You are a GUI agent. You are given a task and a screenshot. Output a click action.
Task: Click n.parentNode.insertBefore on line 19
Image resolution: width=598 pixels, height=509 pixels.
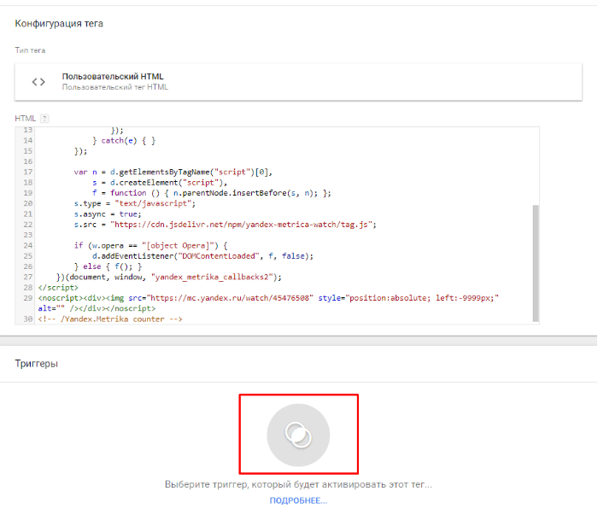click(232, 193)
